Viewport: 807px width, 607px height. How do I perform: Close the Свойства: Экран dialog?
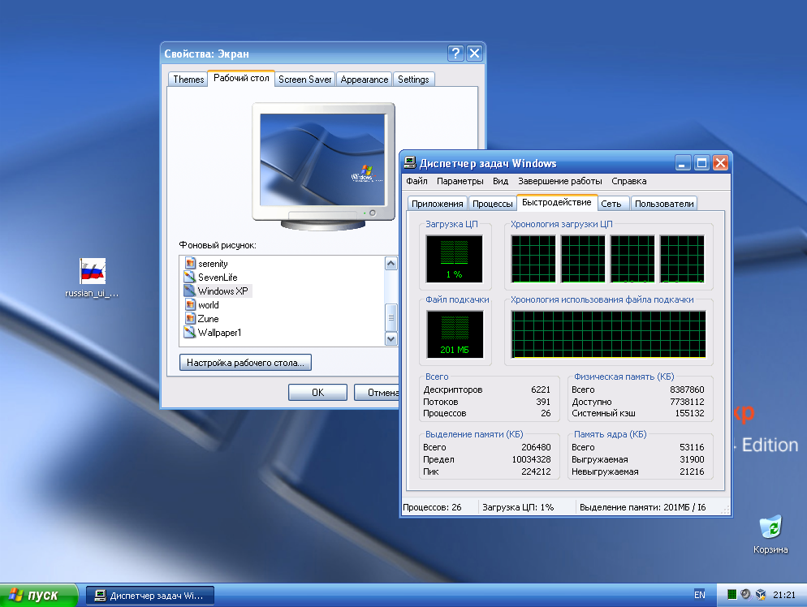tap(474, 53)
